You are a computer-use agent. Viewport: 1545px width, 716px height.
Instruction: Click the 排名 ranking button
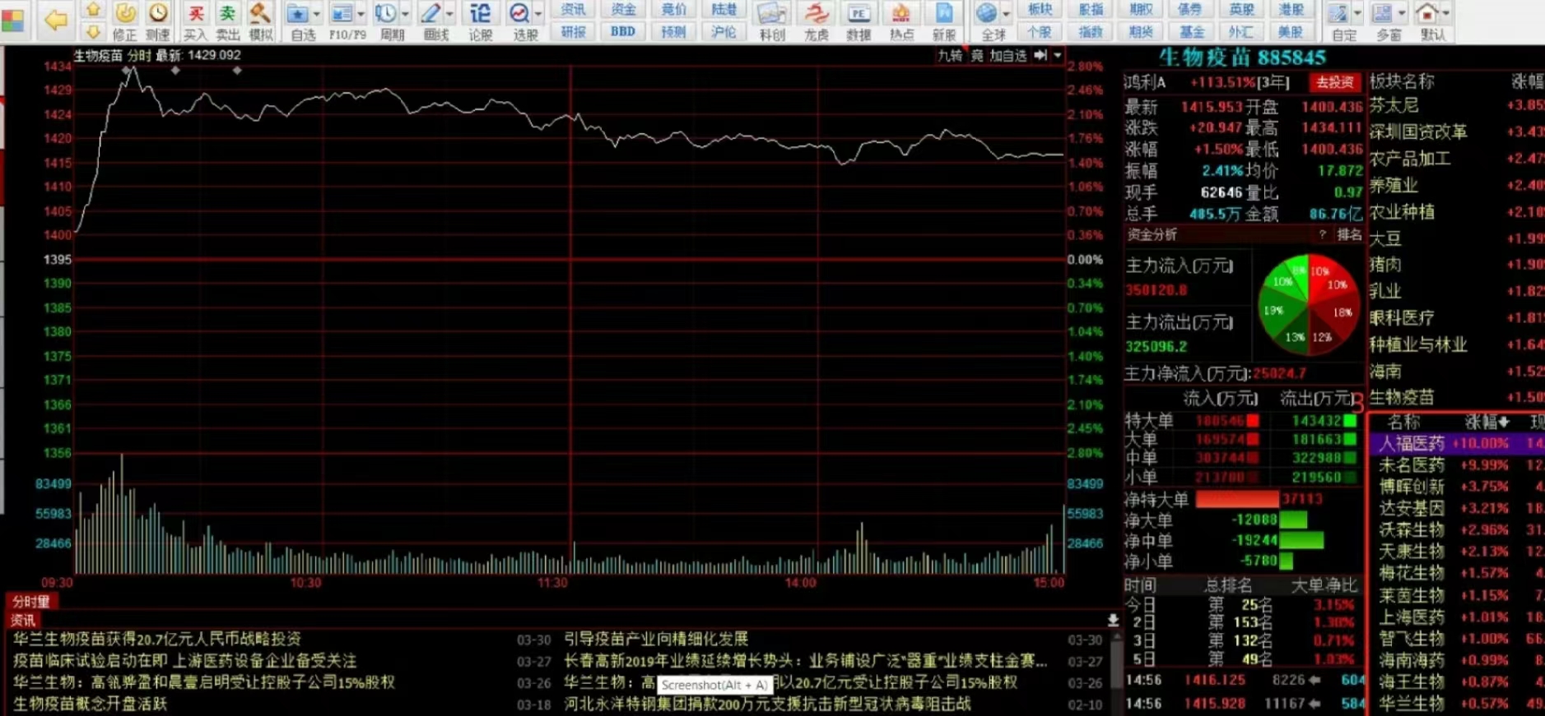pyautogui.click(x=1349, y=234)
